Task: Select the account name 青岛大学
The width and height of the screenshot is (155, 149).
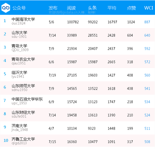Action: pos(19,46)
